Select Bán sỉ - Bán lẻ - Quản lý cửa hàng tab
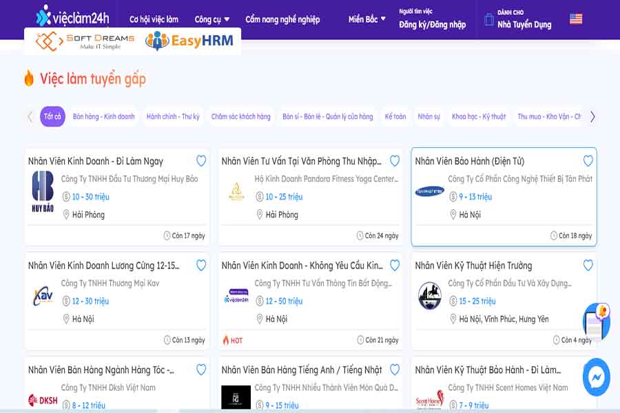 327,116
